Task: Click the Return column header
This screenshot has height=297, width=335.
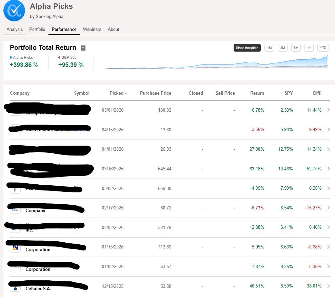Action: coord(257,93)
